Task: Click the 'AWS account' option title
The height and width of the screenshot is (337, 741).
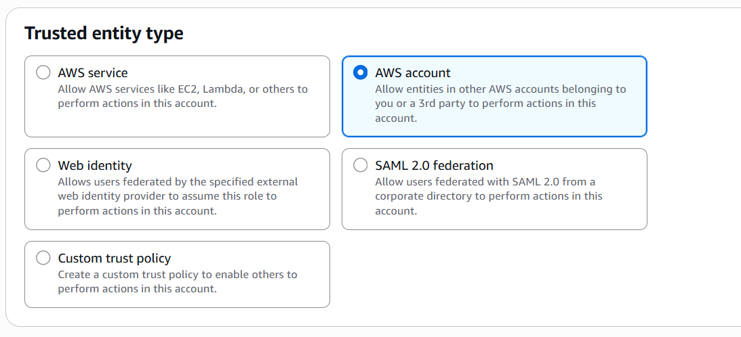Action: [413, 73]
